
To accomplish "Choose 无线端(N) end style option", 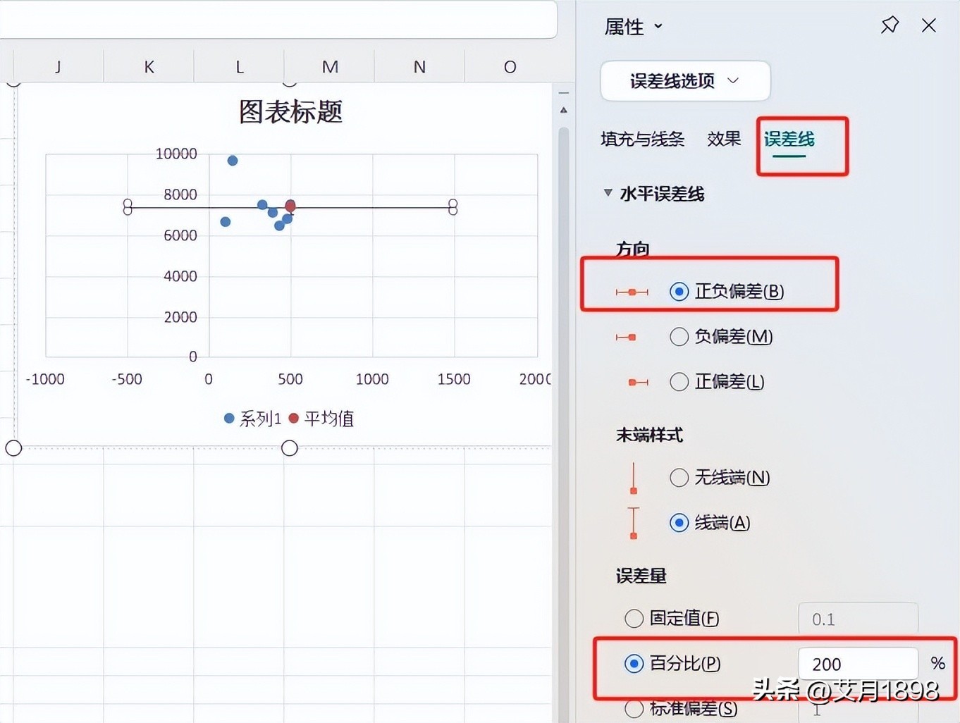I will coord(679,478).
